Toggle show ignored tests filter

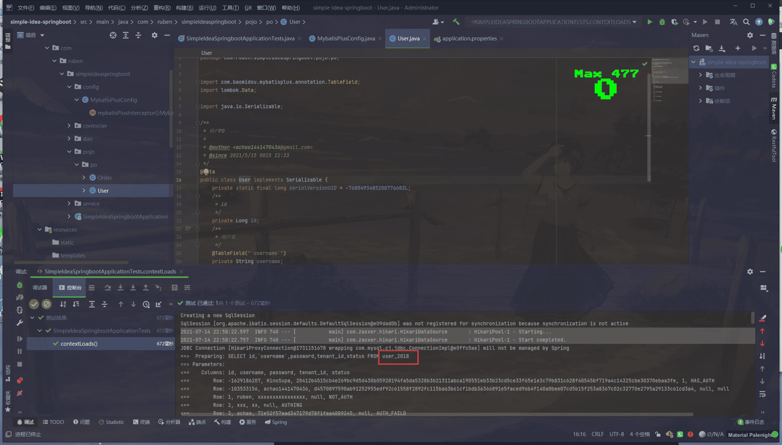click(x=47, y=304)
